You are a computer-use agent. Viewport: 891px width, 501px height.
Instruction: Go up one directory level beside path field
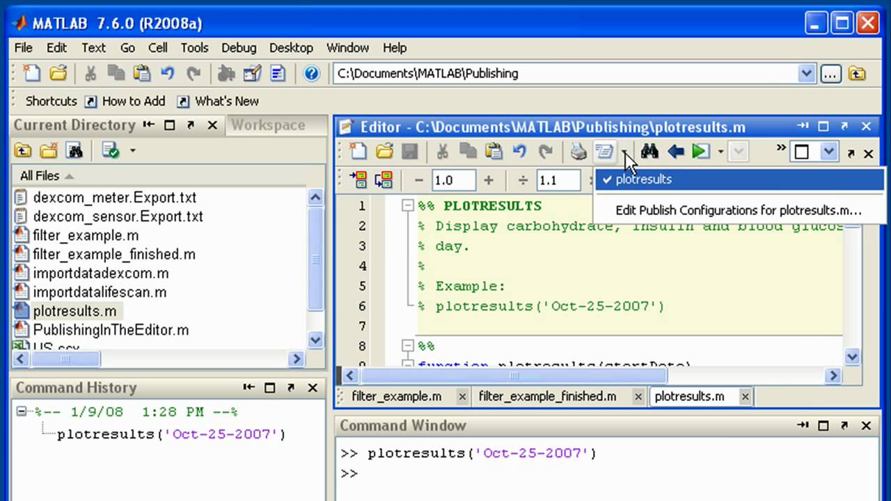click(857, 74)
